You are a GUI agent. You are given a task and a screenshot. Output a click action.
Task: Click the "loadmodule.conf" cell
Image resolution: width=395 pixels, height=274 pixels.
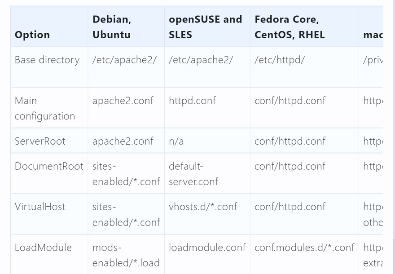tap(207, 247)
